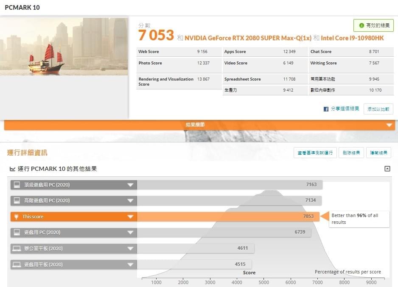Image resolution: width=398 pixels, height=287 pixels.
Task: Click the 查看基準測試運行 button
Action: pyautogui.click(x=315, y=153)
